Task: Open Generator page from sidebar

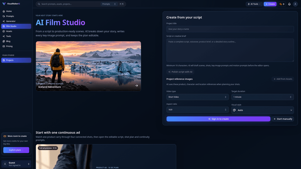Action: click(x=16, y=21)
